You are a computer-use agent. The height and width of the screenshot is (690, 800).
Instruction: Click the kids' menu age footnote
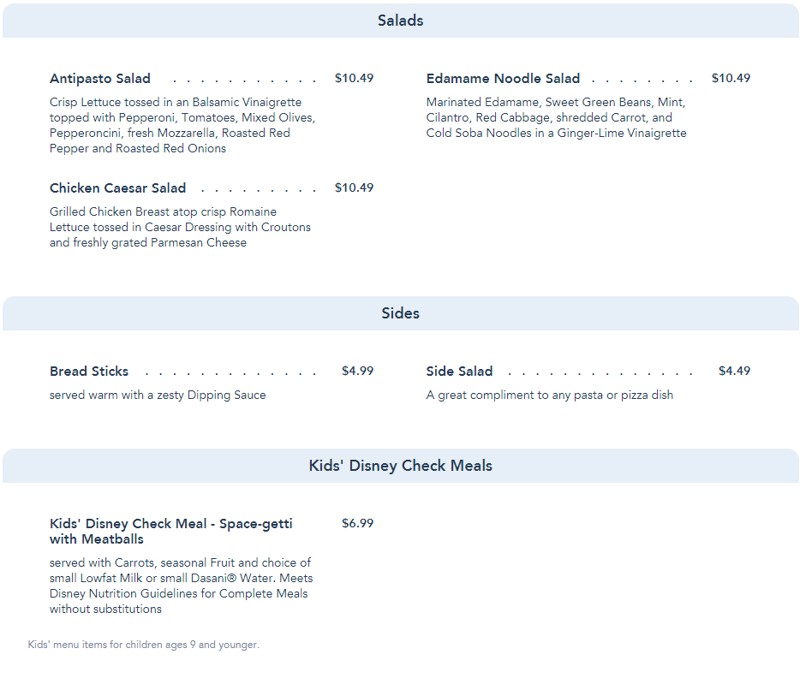(x=143, y=645)
